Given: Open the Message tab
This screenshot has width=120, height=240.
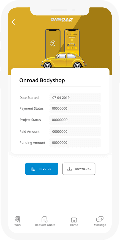Looking at the screenshot, I should point(100,221).
